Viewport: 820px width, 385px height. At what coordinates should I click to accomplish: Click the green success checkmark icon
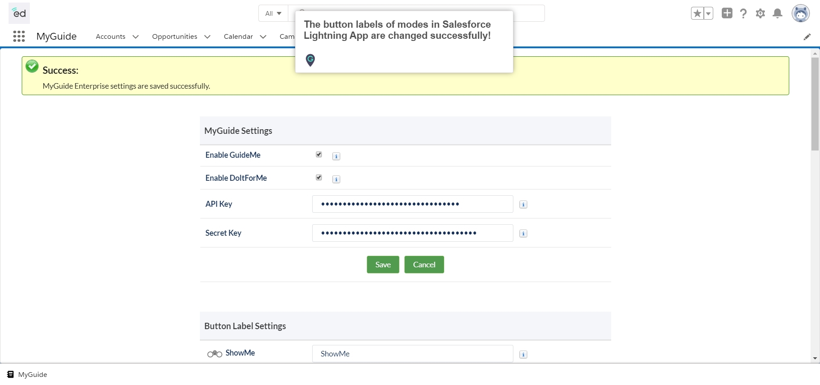point(32,66)
